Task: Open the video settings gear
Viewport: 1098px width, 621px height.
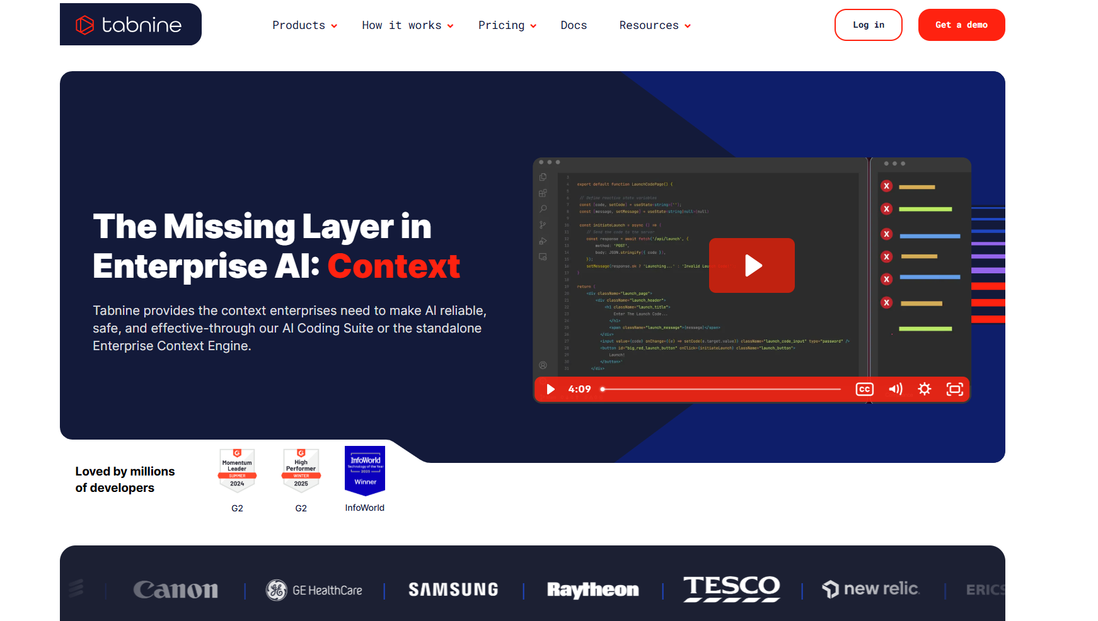Action: point(924,389)
